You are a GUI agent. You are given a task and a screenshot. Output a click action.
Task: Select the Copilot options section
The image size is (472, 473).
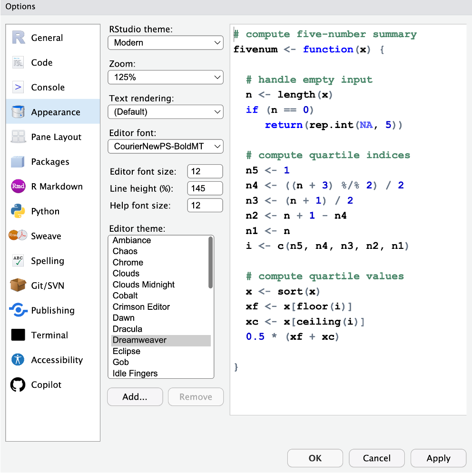(53, 384)
